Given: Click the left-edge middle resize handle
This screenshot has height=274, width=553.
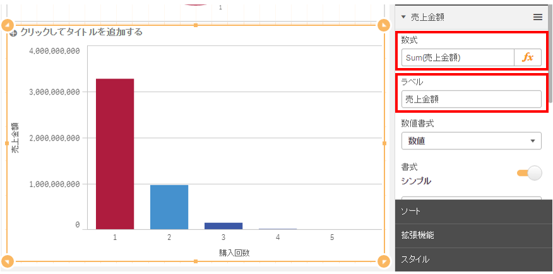Looking at the screenshot, I should [7, 143].
